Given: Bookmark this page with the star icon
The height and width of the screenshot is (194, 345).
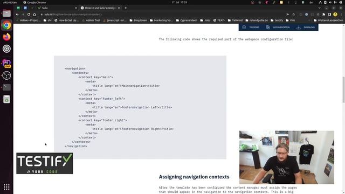Looking at the screenshot, I should tap(293, 15).
